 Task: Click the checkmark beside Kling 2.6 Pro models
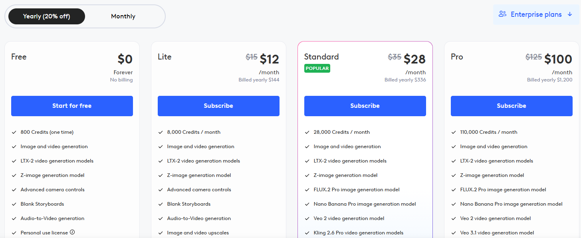[307, 232]
